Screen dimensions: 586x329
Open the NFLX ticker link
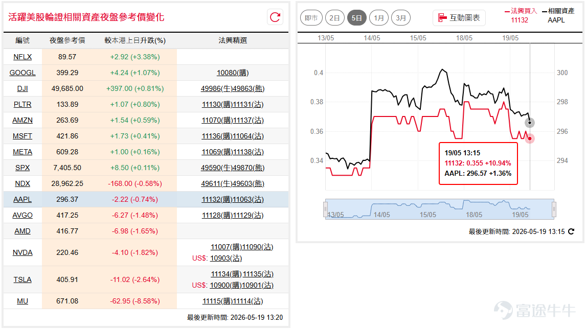tap(22, 57)
